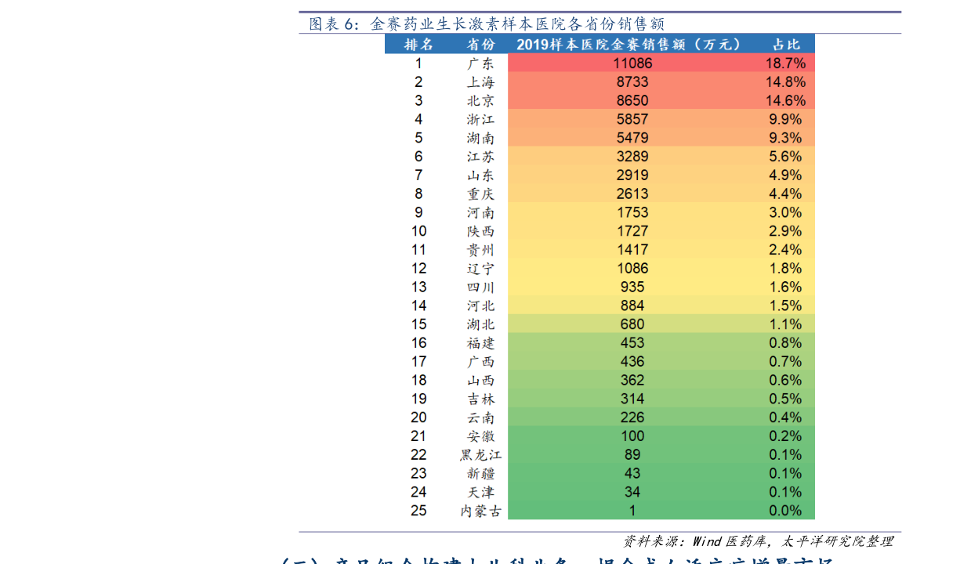Select the 14.8% share for 上海
The image size is (960, 564).
click(x=785, y=82)
